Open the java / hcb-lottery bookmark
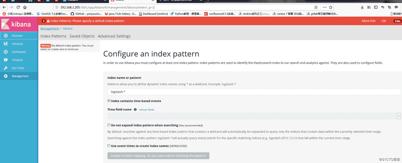402x163 pixels. tap(120, 14)
